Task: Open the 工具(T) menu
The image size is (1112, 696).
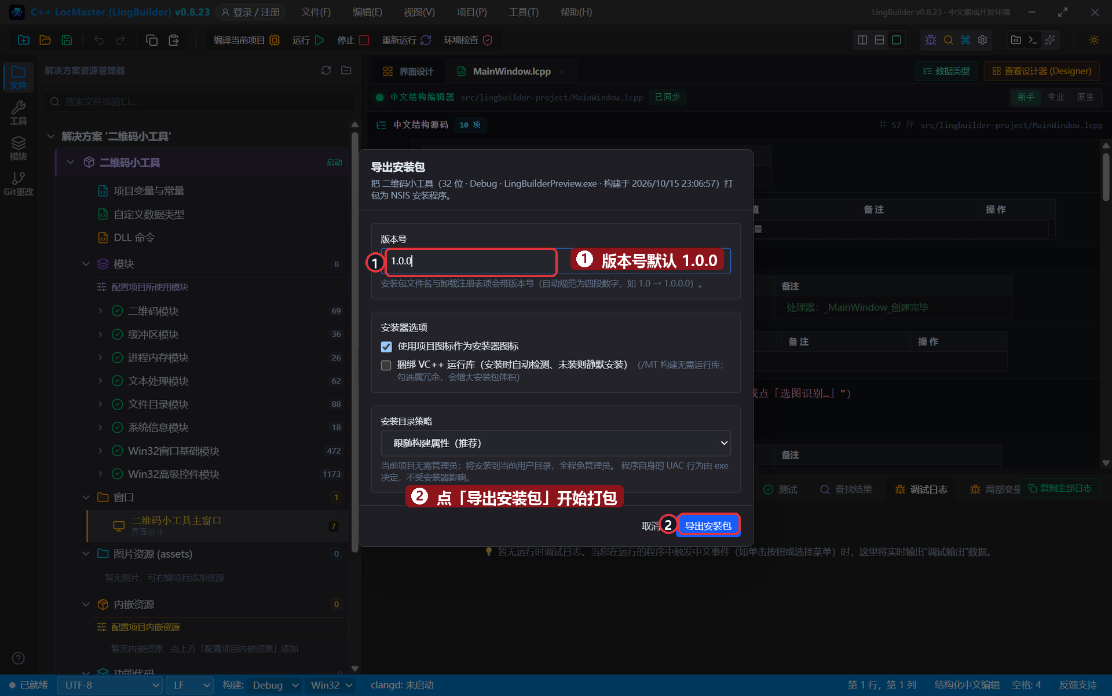Action: (524, 12)
